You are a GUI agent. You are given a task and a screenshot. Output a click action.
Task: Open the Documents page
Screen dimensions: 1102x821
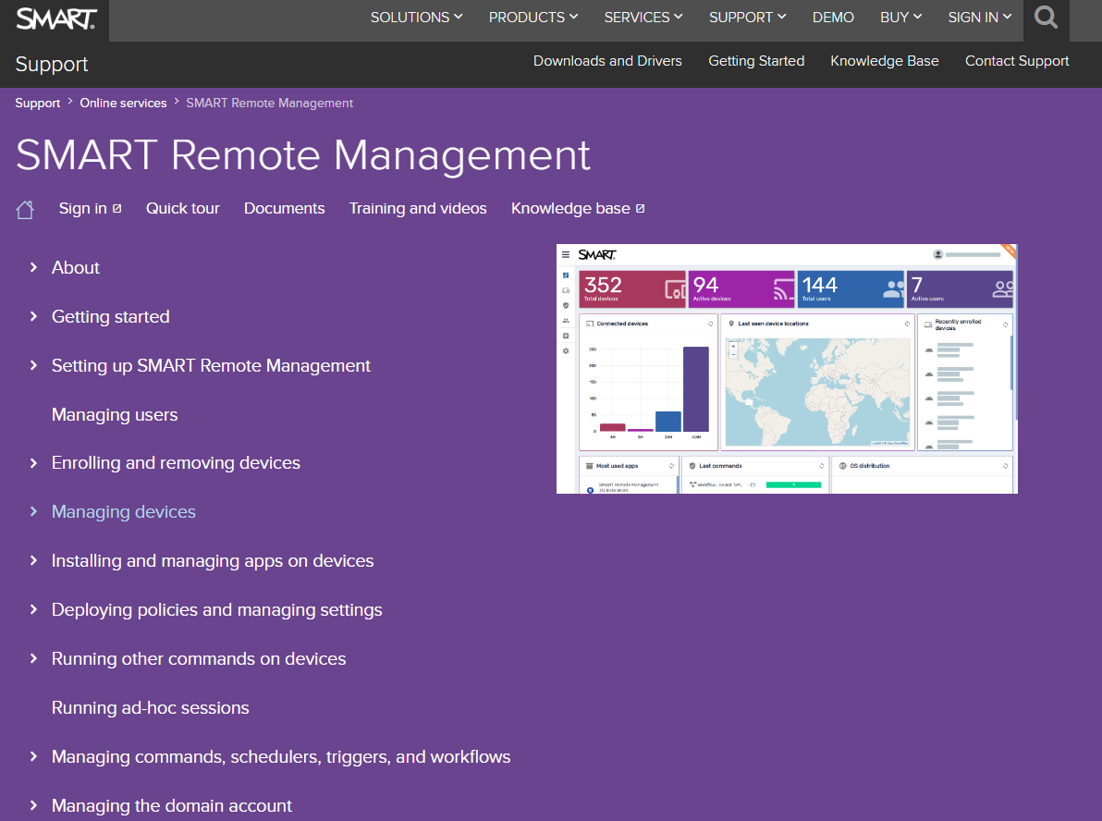point(284,208)
